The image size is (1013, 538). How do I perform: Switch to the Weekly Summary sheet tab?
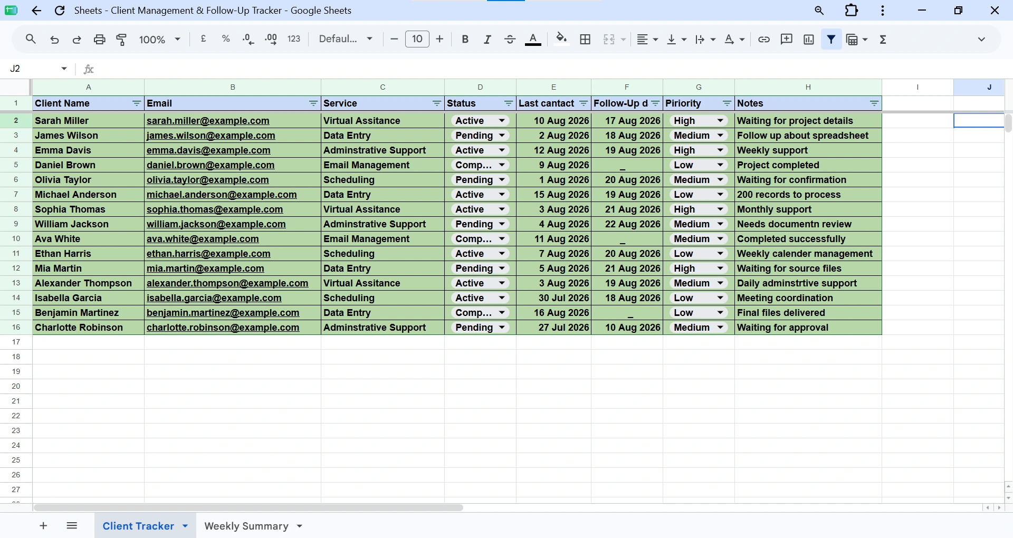click(x=246, y=526)
